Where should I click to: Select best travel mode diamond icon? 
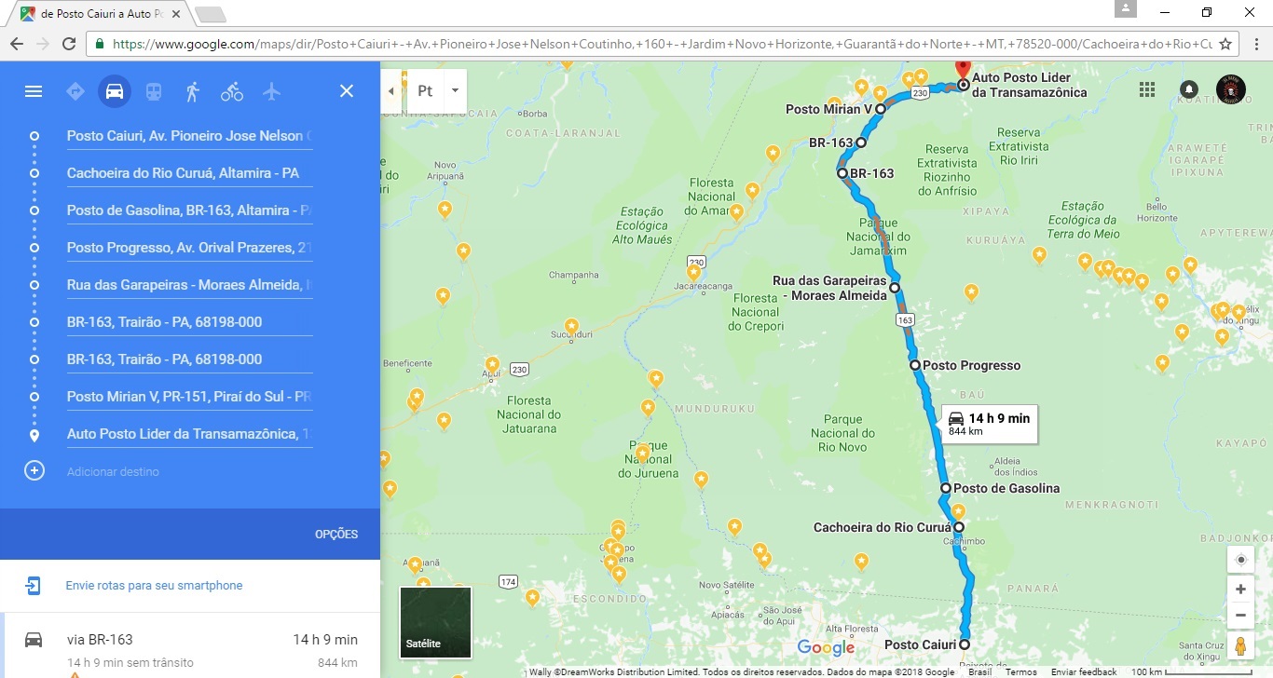tap(75, 91)
